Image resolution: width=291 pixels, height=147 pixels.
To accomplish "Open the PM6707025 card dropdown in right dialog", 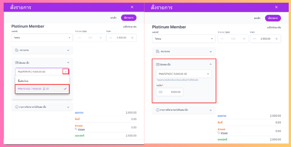I will (x=184, y=74).
